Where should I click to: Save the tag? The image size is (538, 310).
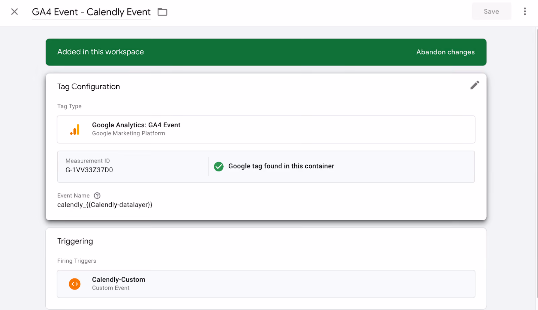[x=491, y=11]
